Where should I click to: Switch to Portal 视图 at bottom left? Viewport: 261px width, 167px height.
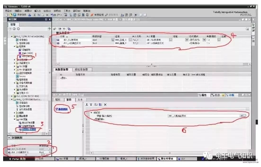click(17, 159)
